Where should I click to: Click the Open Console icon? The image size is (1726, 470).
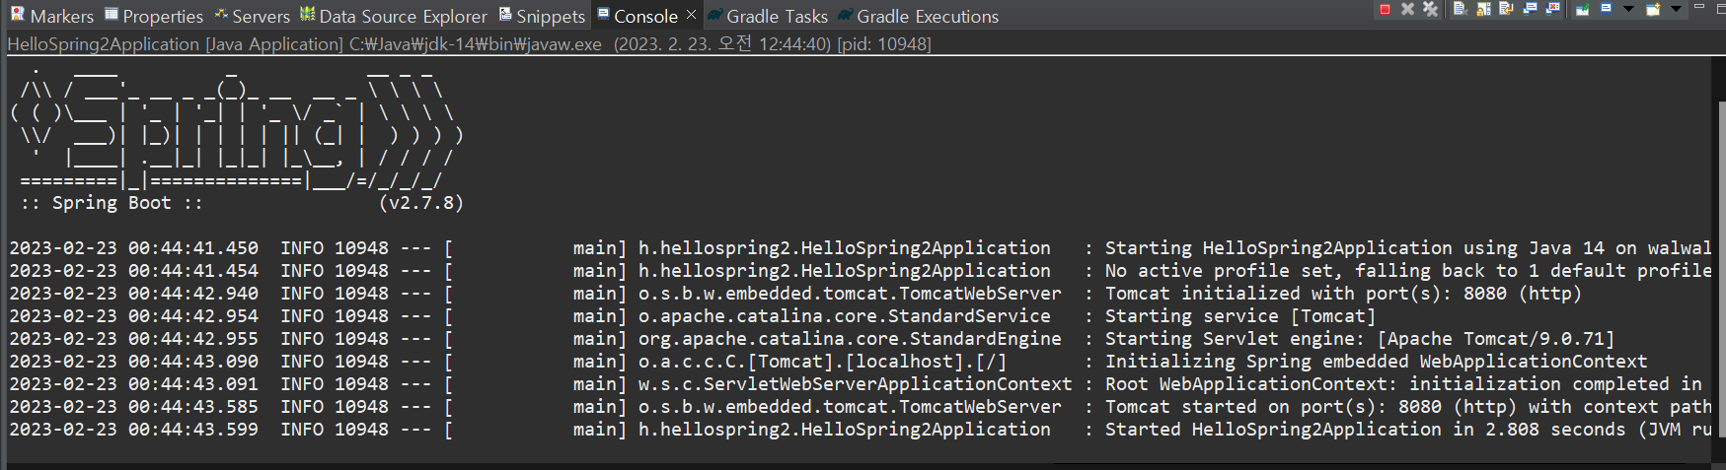click(1653, 9)
